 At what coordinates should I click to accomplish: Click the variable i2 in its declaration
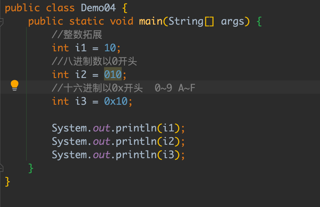[x=81, y=74]
